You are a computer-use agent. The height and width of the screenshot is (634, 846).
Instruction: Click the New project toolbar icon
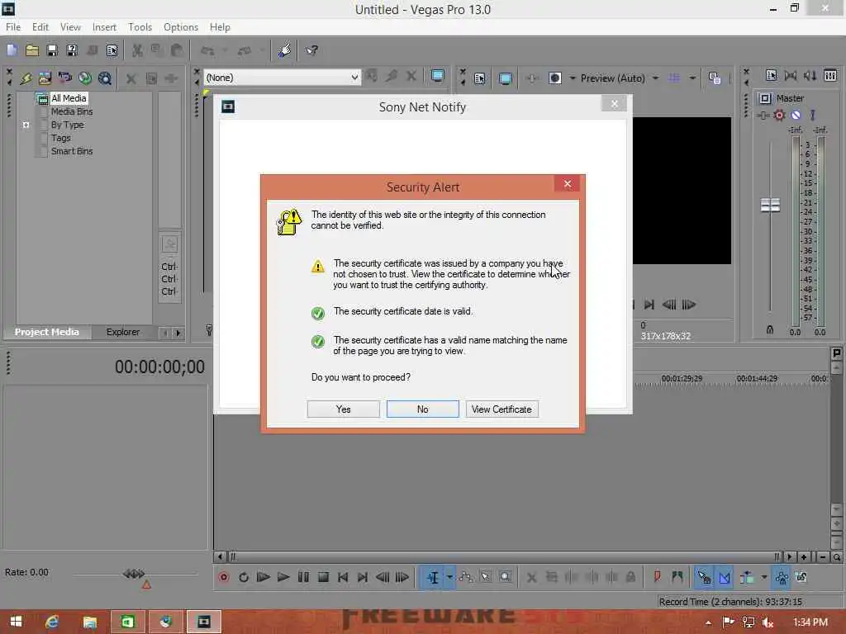coord(12,50)
